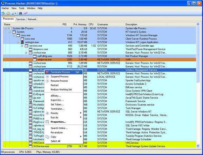Open Options via the toolbar icon
Viewport: 203px width, 155px height.
coord(8,13)
